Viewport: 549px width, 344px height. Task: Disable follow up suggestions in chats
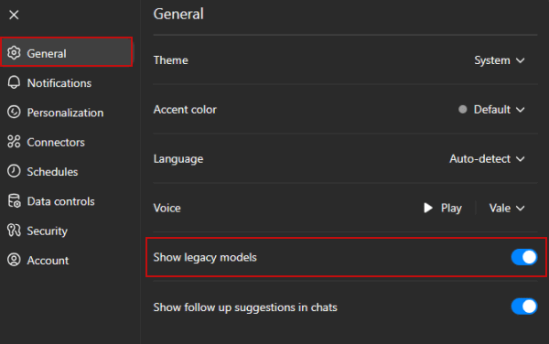[x=524, y=306]
